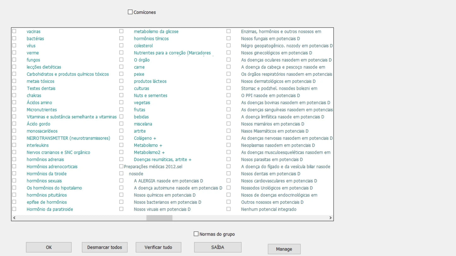
Task: Check the 'chakras' item box
Action: 14,95
